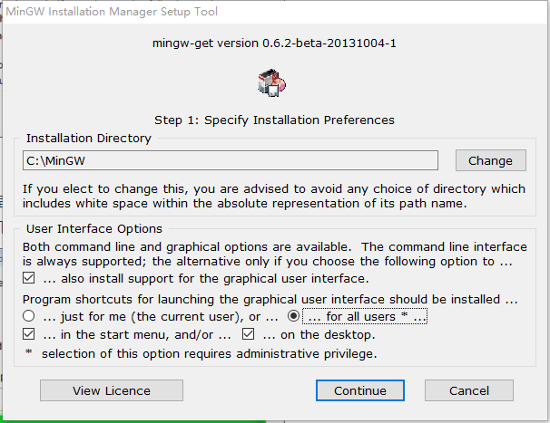The width and height of the screenshot is (550, 423).
Task: Click the User Interface Options group label
Action: click(94, 229)
